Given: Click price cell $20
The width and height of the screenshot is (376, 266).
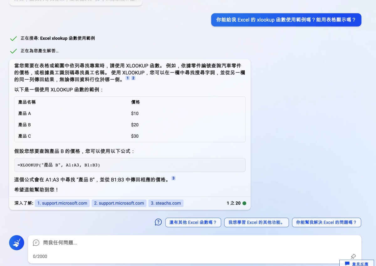Looking at the screenshot, I should [135, 125].
